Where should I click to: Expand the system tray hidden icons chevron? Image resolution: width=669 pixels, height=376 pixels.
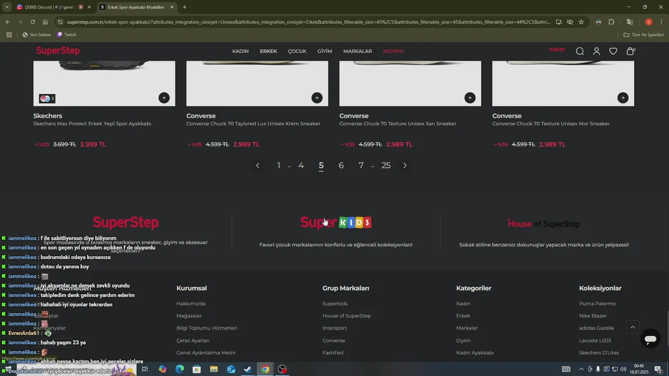(x=581, y=369)
